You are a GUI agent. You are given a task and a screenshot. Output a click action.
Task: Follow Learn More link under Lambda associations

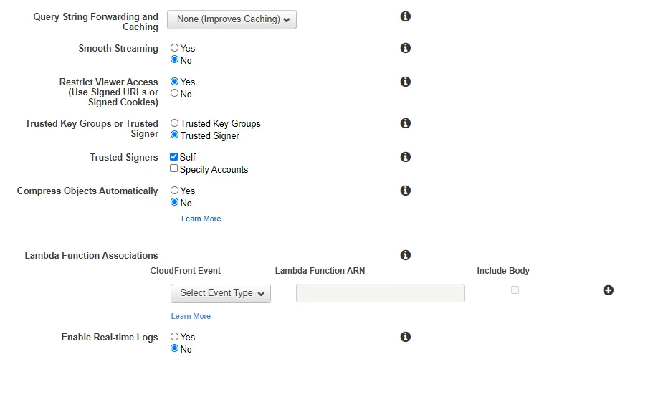[x=191, y=316]
